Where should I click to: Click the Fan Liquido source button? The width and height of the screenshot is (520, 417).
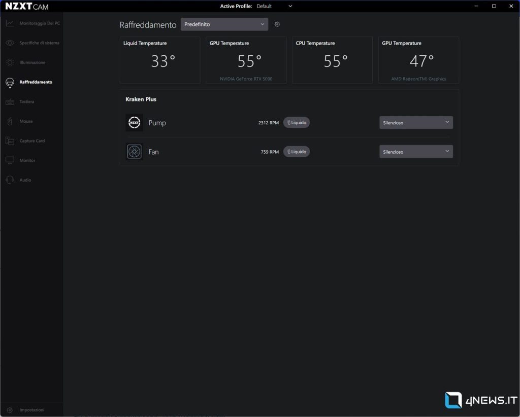(x=296, y=152)
